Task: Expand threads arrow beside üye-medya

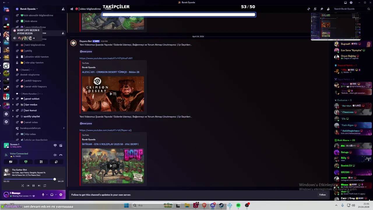Action: 13,105
